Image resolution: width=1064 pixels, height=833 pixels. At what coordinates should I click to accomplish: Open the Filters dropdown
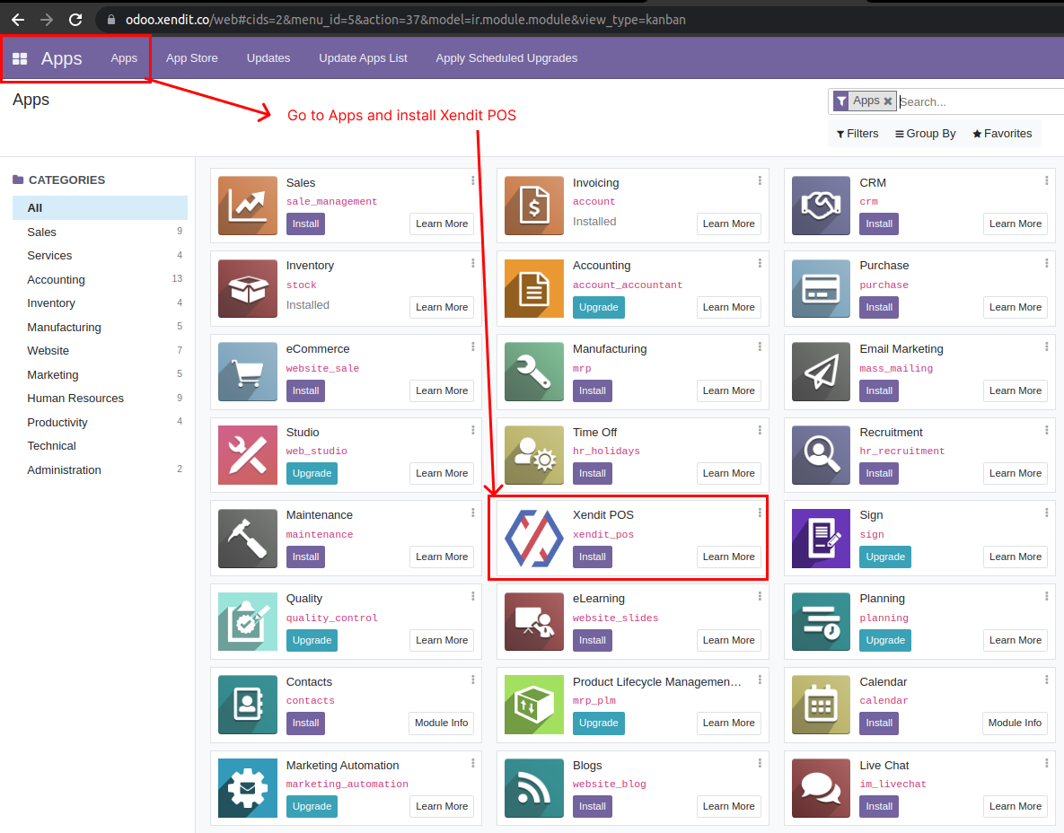pyautogui.click(x=857, y=134)
